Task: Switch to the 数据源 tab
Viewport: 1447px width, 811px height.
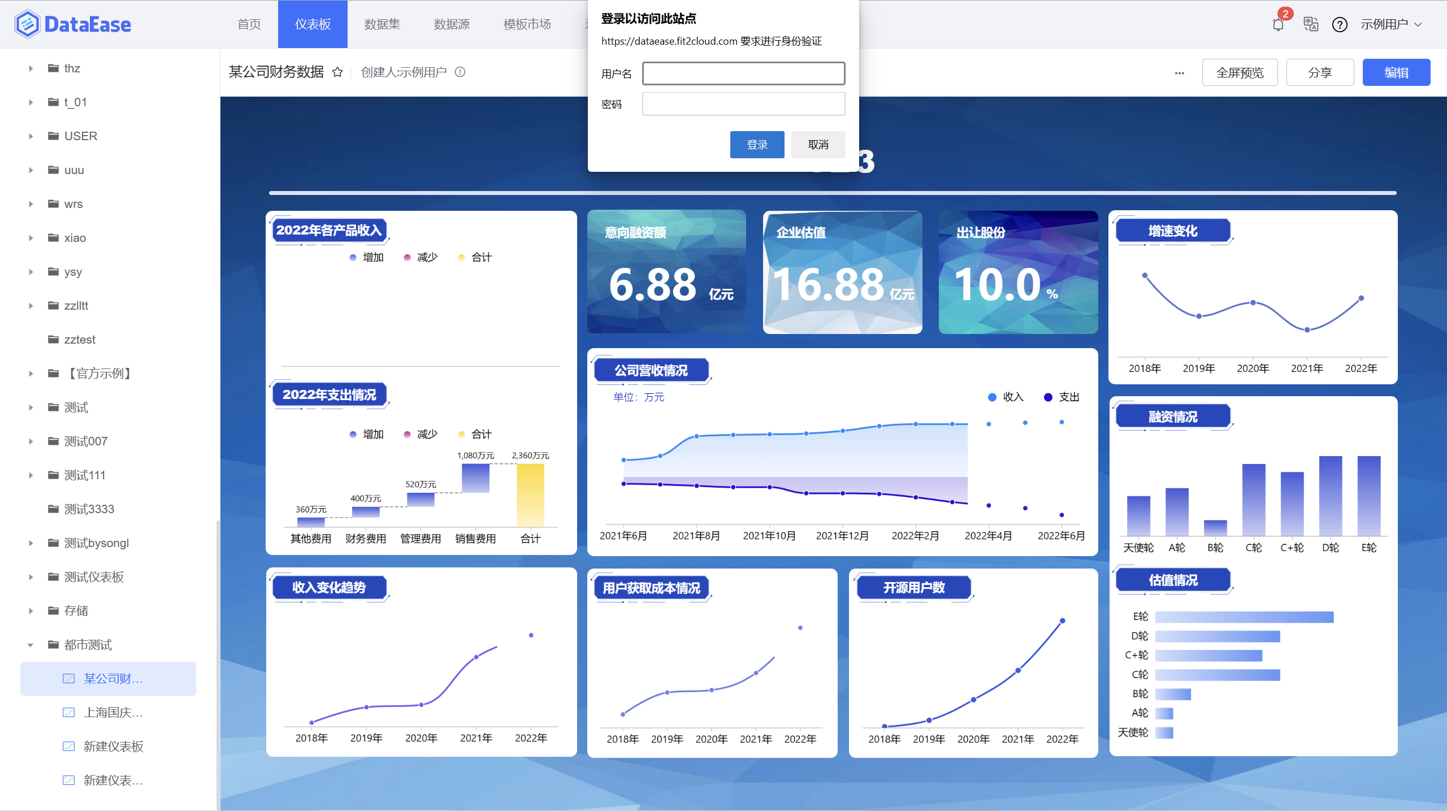Action: [452, 24]
